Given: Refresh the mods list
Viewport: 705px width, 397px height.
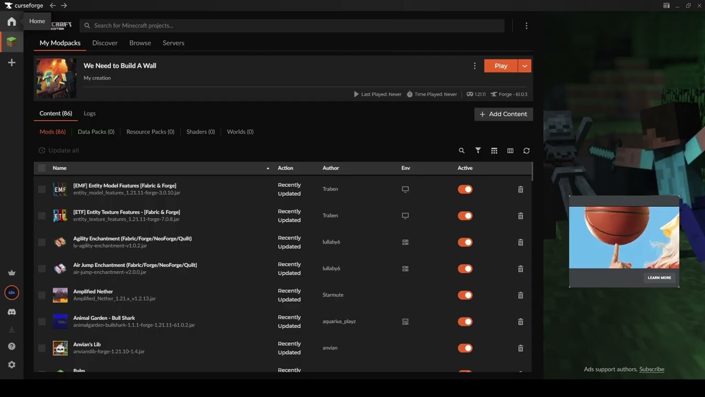Looking at the screenshot, I should (527, 151).
